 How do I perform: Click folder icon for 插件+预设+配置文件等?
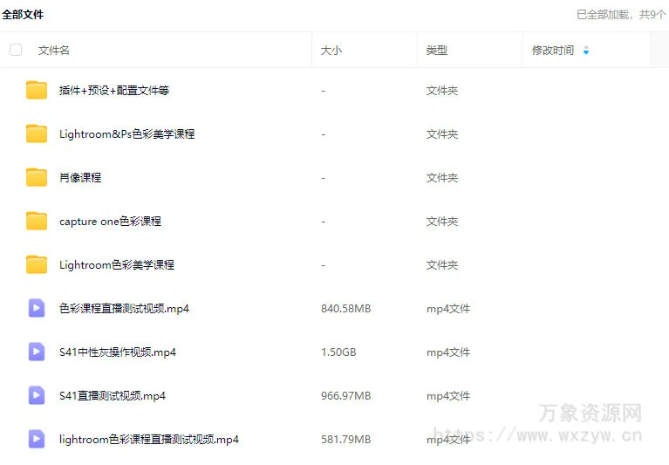pyautogui.click(x=37, y=90)
